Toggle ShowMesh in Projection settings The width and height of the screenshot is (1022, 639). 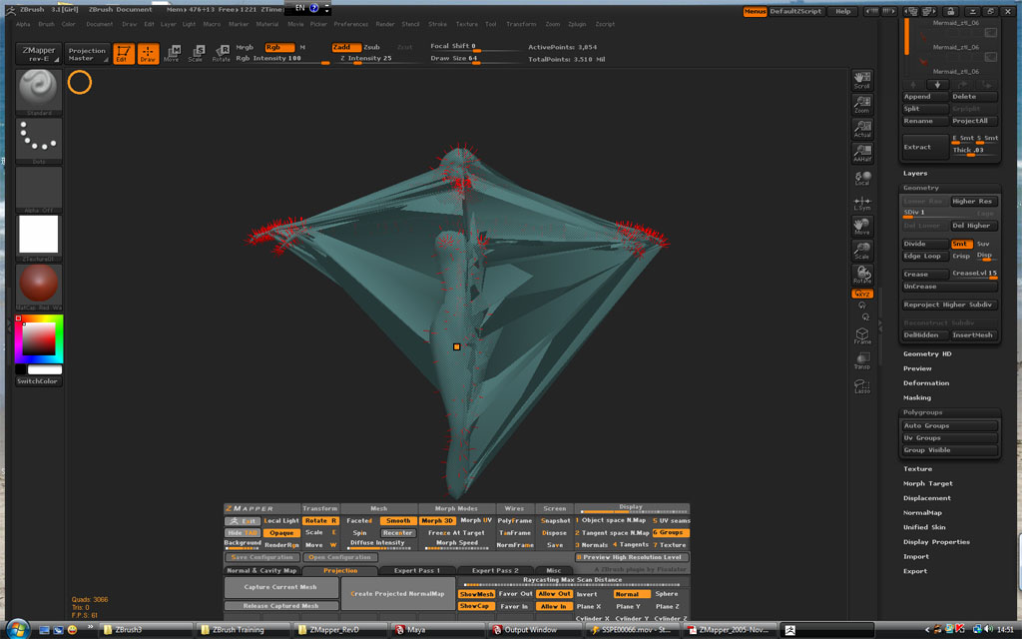476,594
